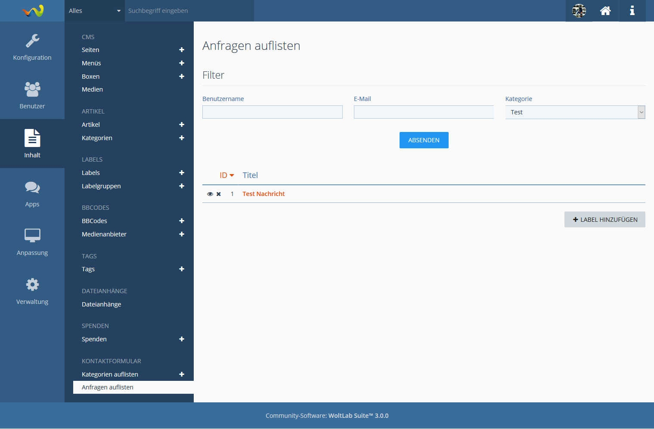Open the Kategorie dropdown
The image size is (654, 429).
click(x=575, y=112)
